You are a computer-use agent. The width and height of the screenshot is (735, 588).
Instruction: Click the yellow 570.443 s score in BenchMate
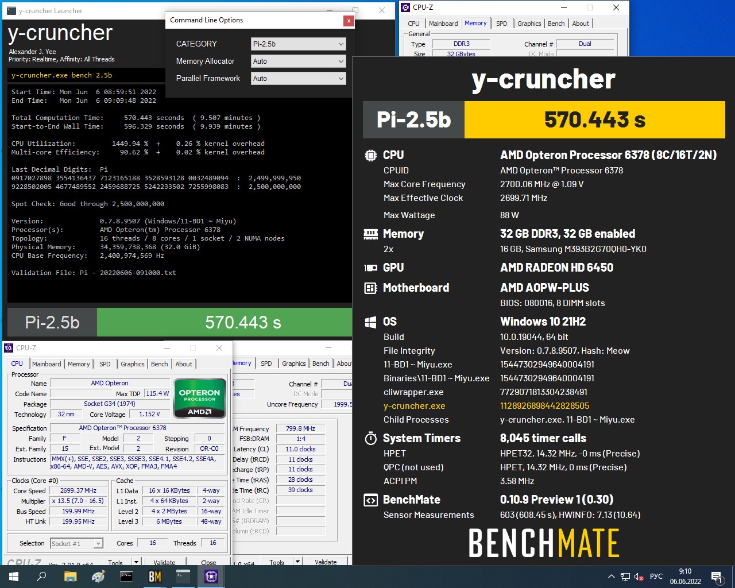pyautogui.click(x=594, y=120)
